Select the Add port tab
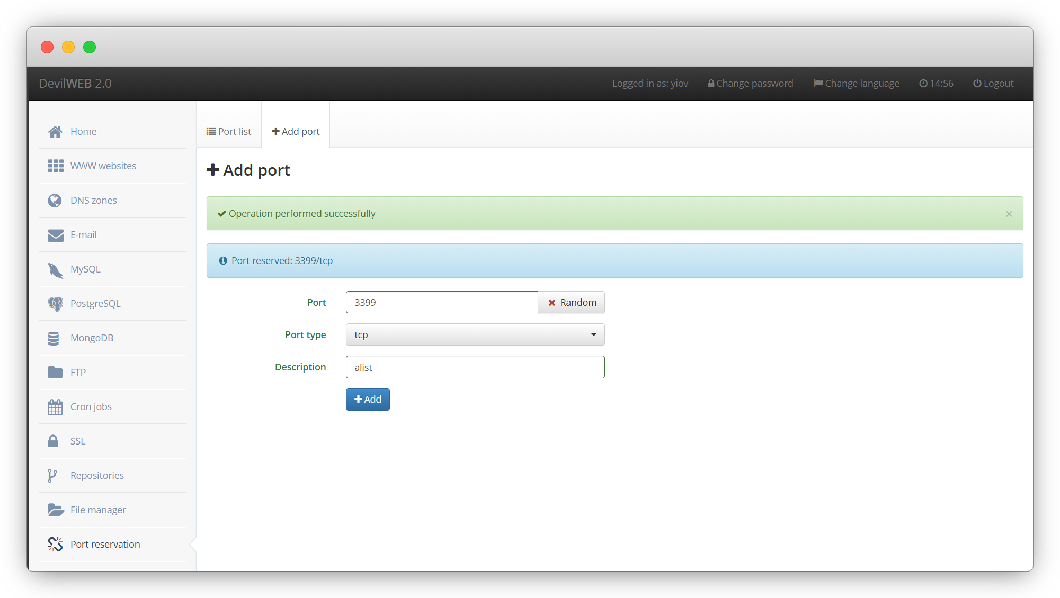The height and width of the screenshot is (598, 1060). [x=296, y=131]
